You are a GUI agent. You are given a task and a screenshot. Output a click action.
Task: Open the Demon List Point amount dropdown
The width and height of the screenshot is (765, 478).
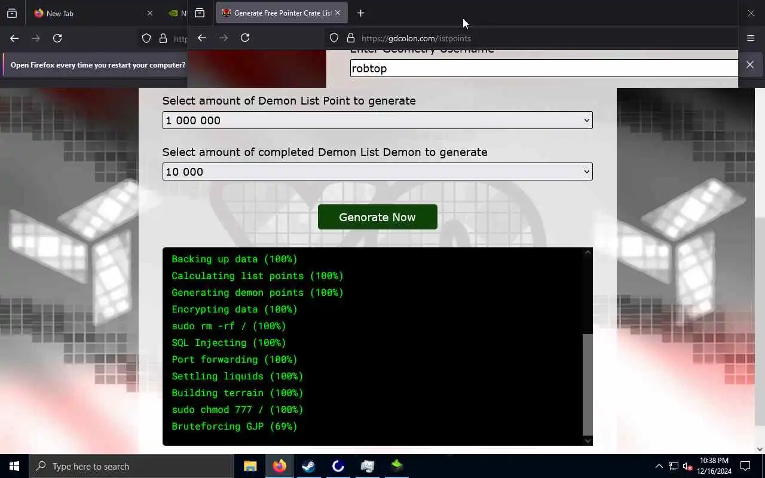pos(377,120)
